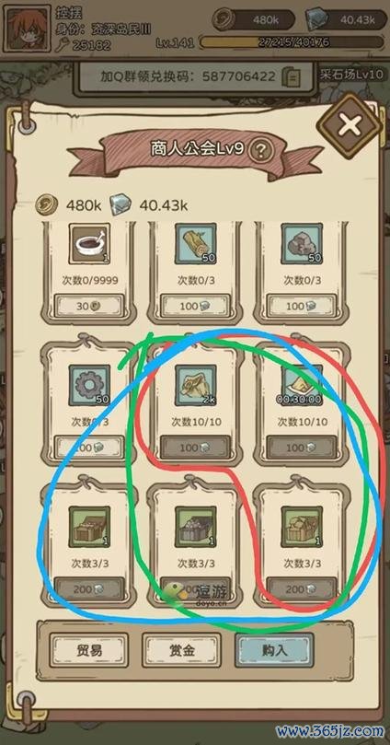Switch to the 赏金 tab
Screen dimensions: 390x745
coord(182,650)
